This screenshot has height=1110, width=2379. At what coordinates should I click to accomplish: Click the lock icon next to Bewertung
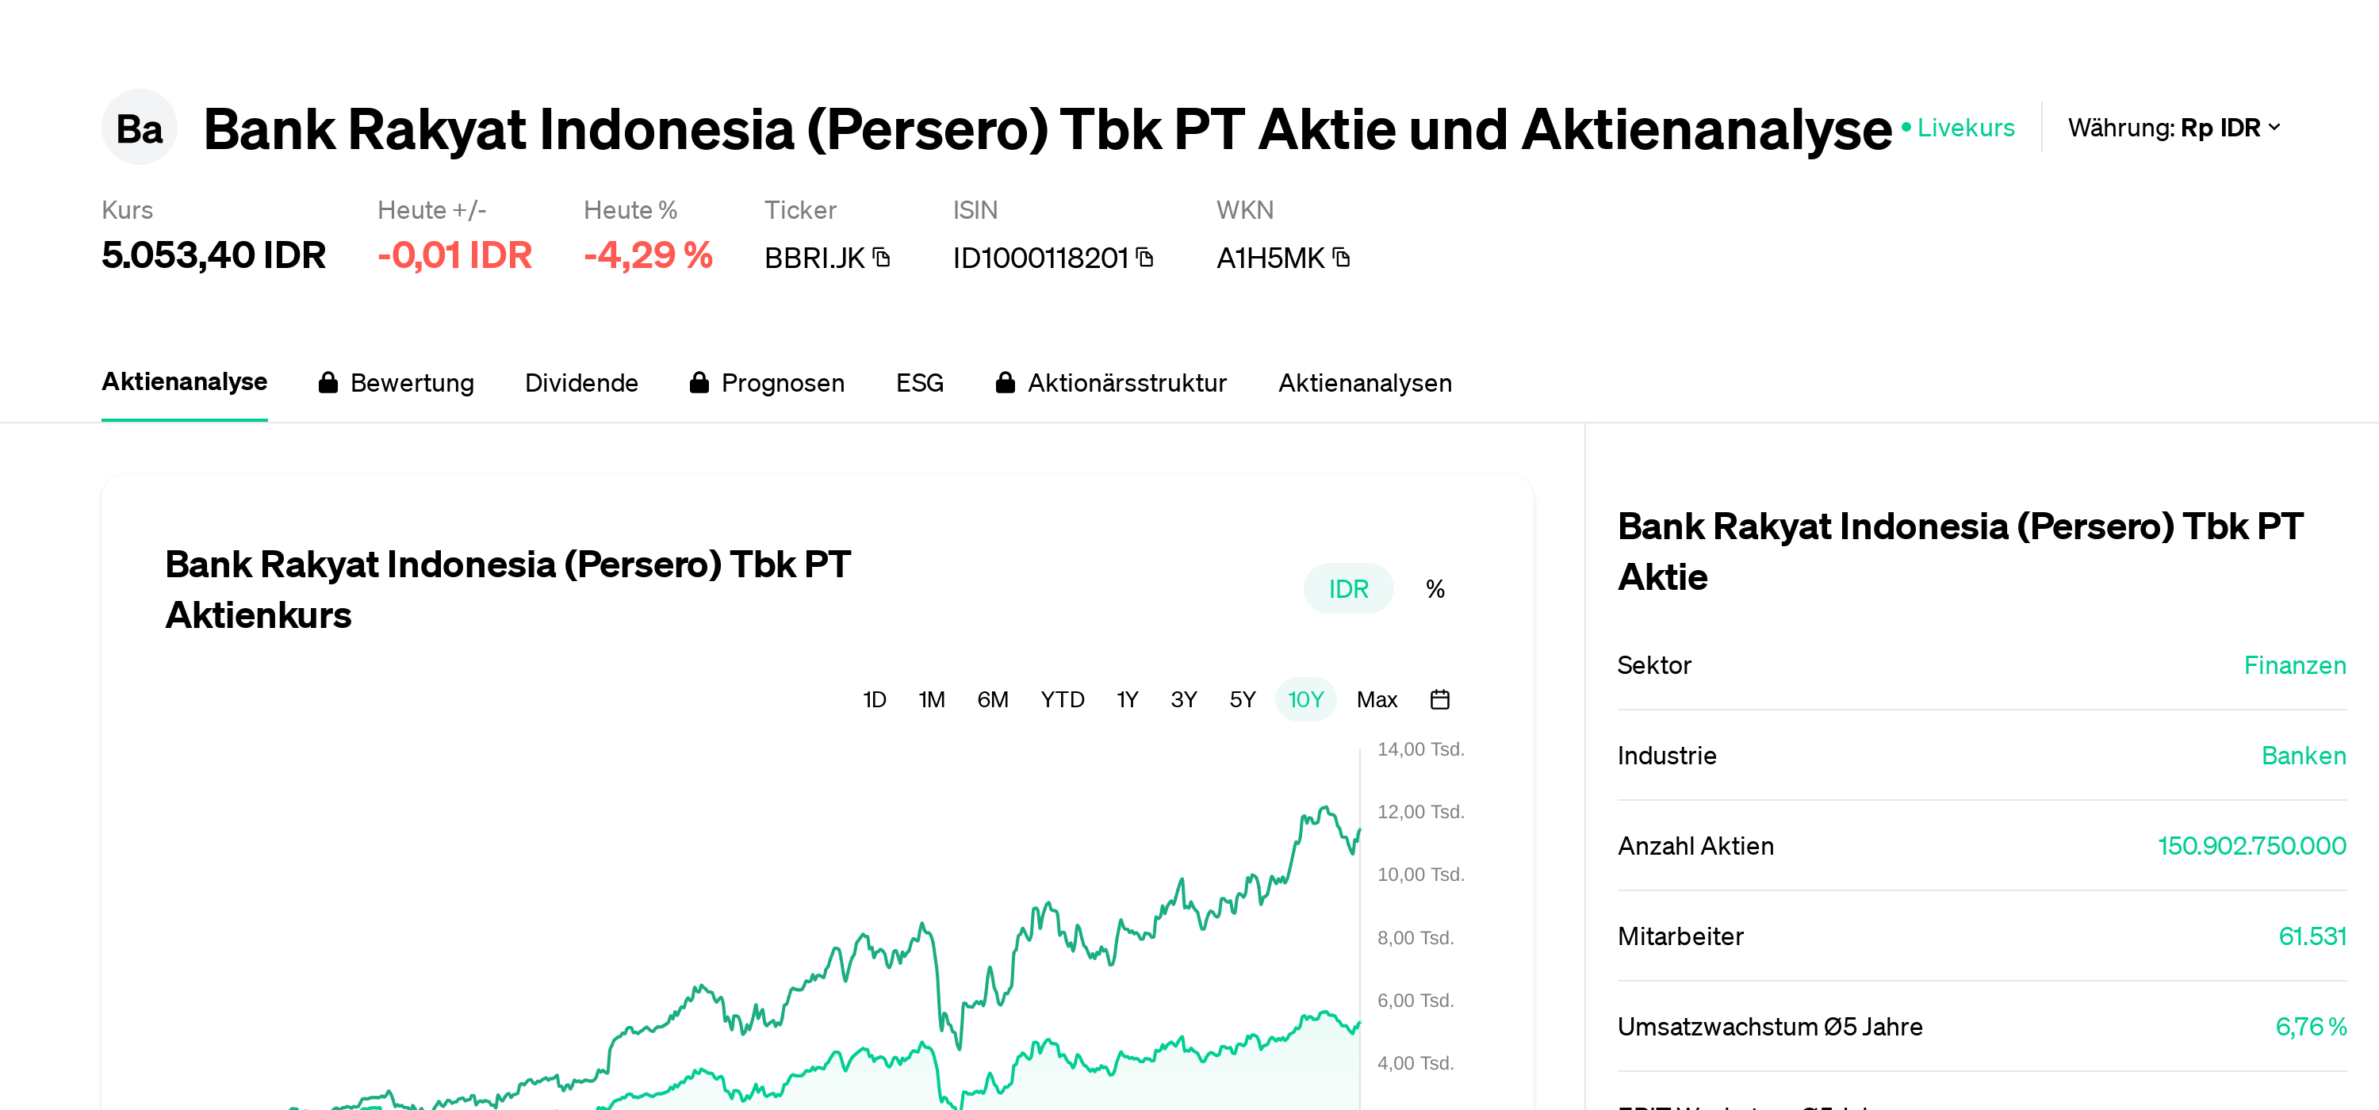[328, 382]
